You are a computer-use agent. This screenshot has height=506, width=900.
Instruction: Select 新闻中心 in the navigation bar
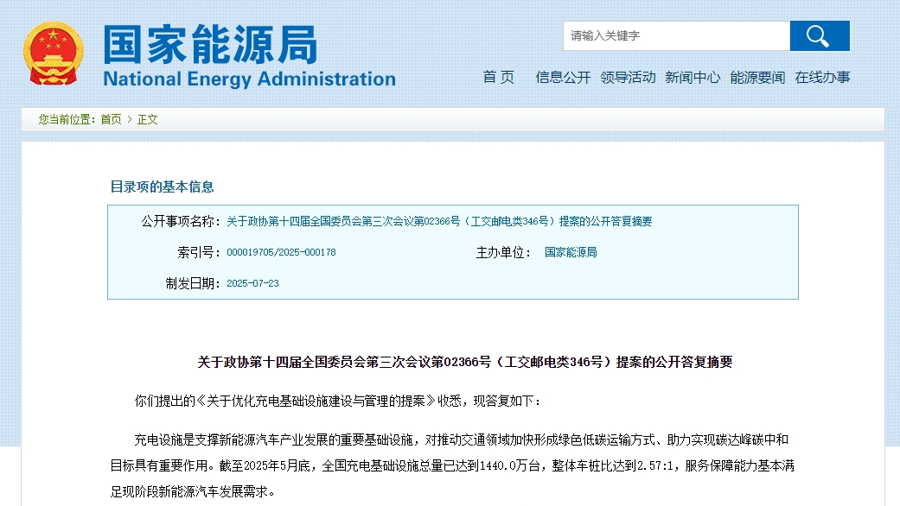(x=693, y=78)
